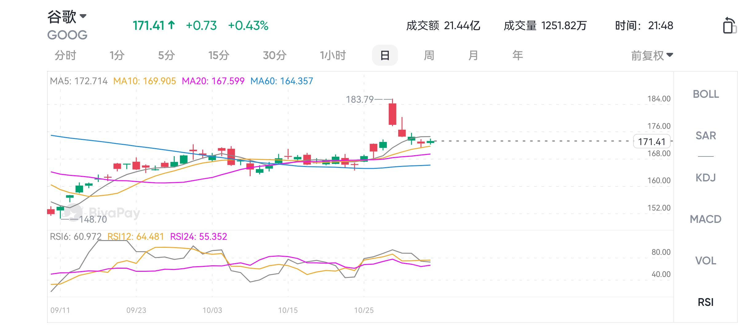Select the 5分 chart interval
The height and width of the screenshot is (332, 738).
point(166,56)
